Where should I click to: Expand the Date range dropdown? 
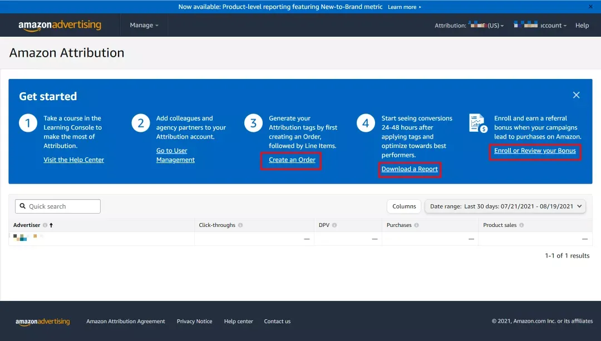tap(505, 206)
